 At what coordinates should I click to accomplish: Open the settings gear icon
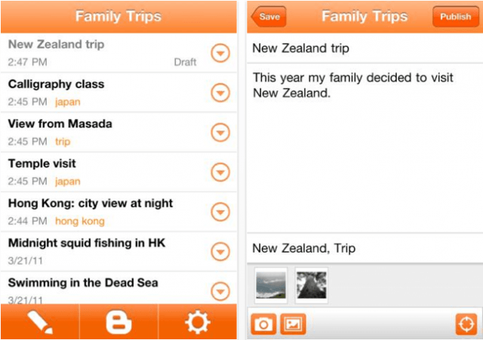click(198, 322)
